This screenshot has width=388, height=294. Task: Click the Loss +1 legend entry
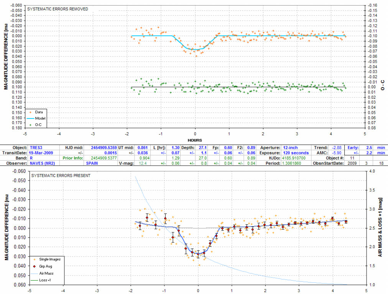point(45,280)
